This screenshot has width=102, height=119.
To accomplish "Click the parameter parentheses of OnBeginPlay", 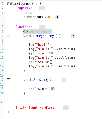I will coord(58,36).
